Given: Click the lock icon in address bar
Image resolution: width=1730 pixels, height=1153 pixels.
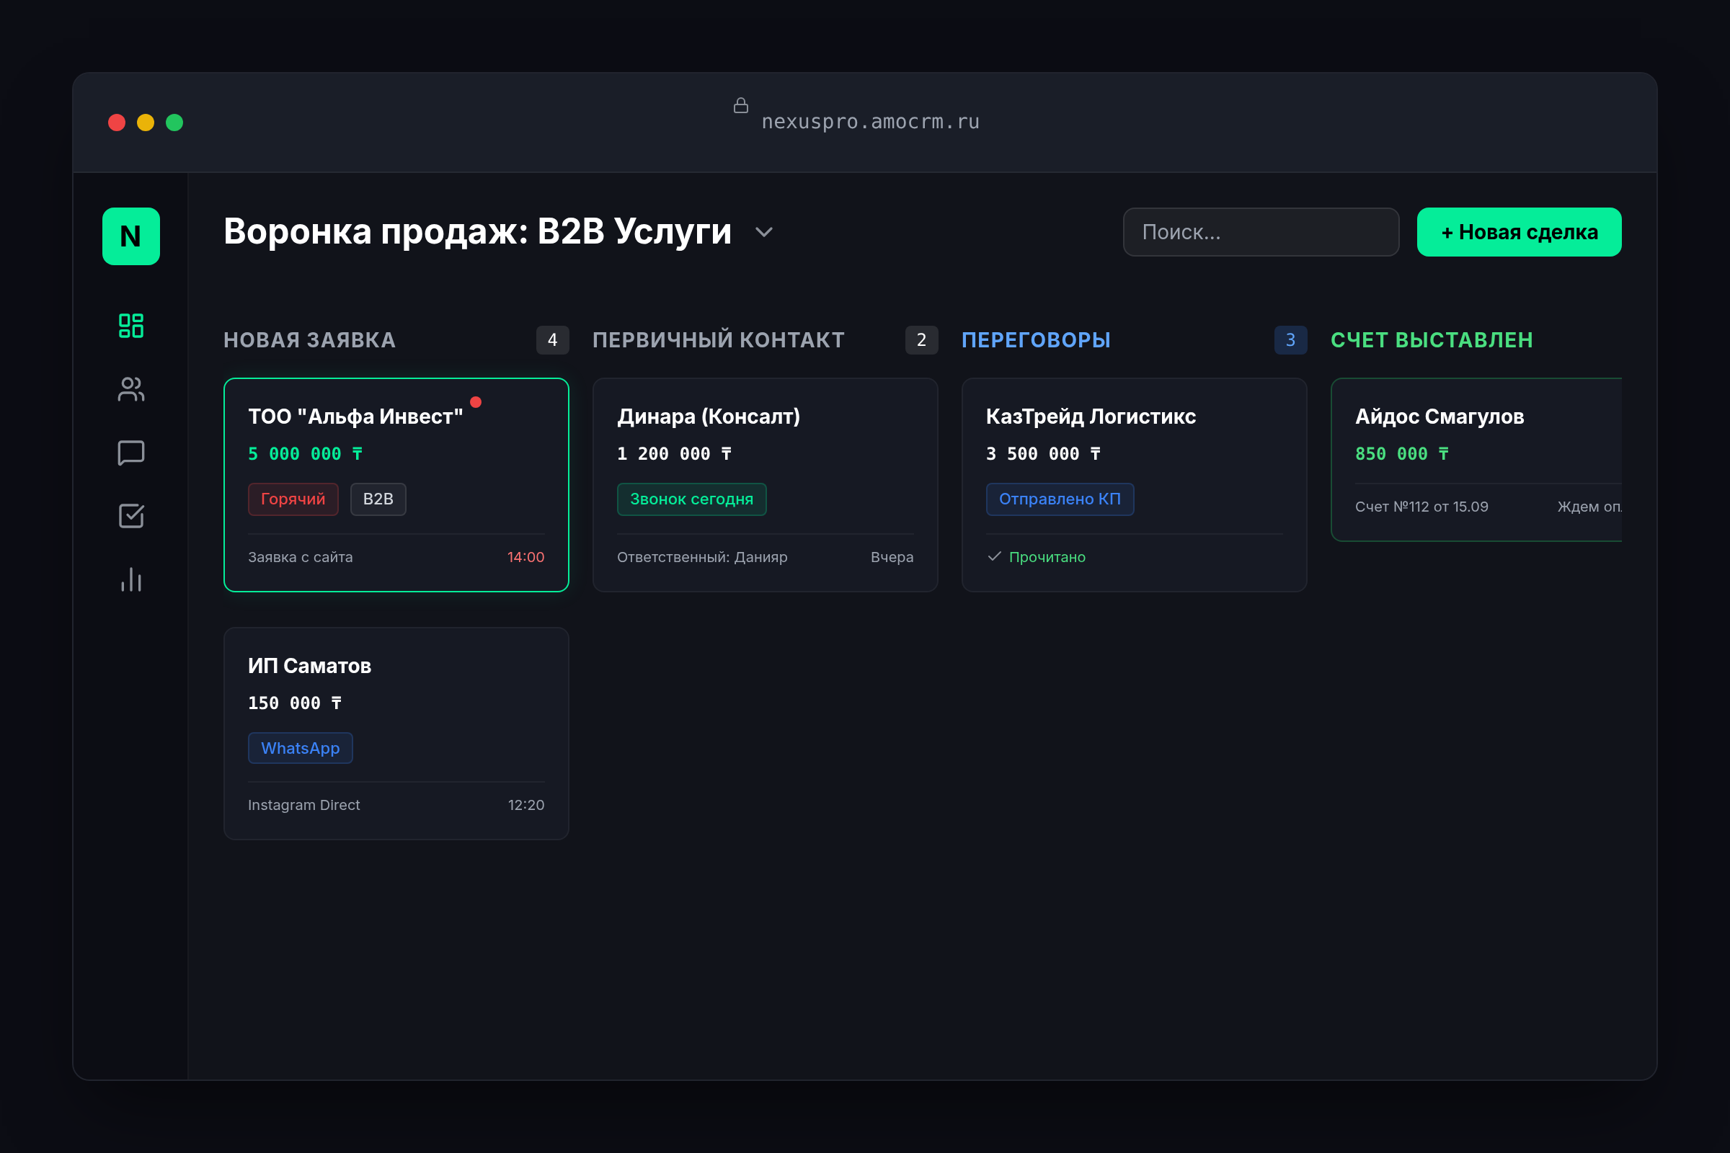Looking at the screenshot, I should 741,106.
